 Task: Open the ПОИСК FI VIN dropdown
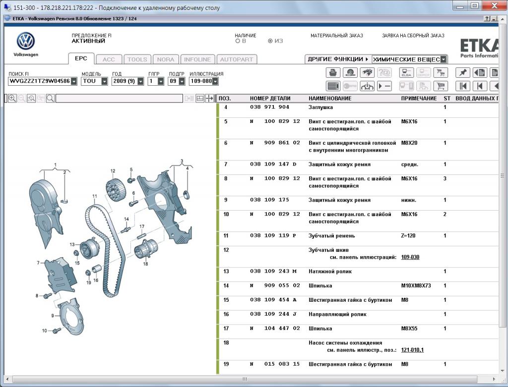(x=74, y=81)
